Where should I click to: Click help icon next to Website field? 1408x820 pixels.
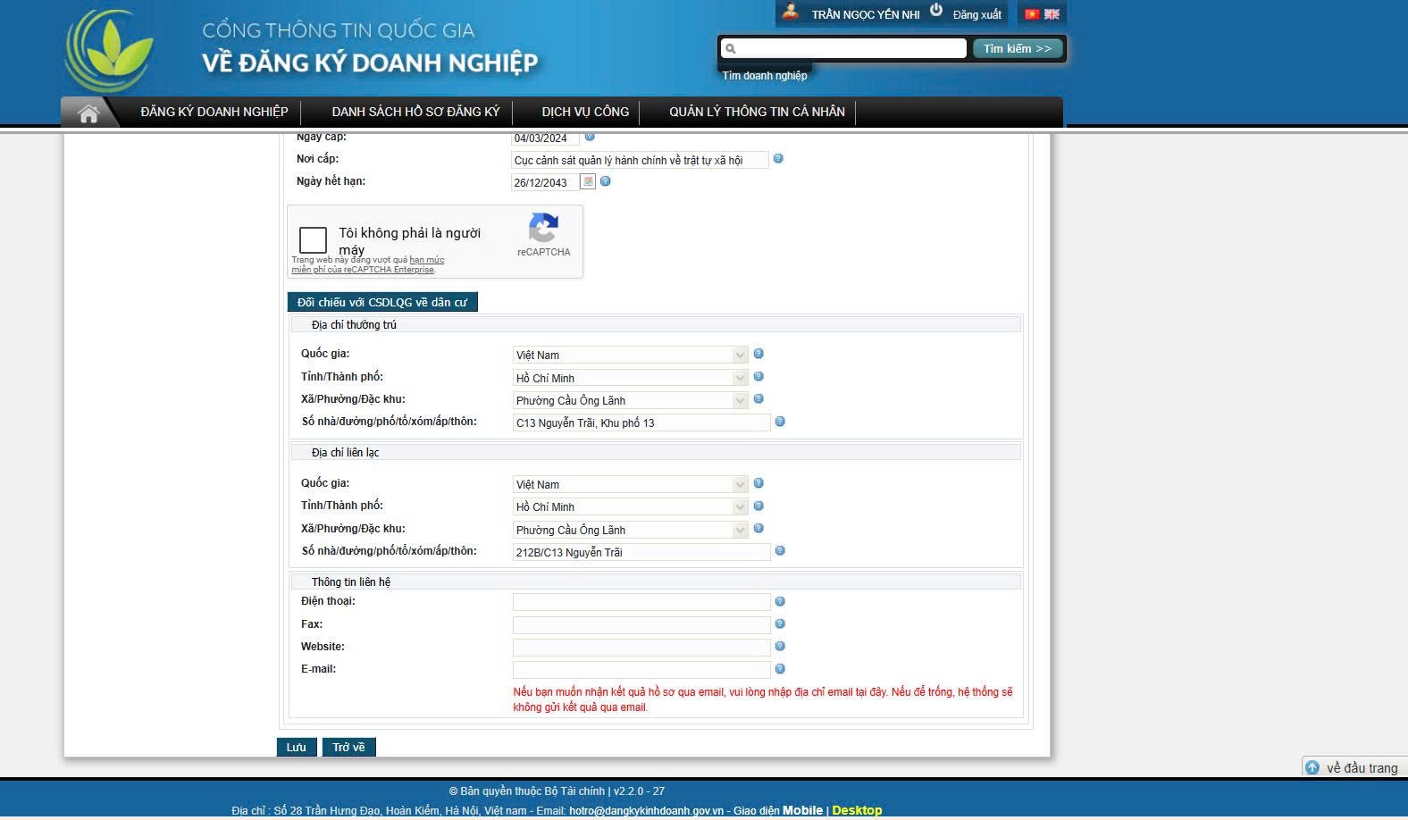click(x=780, y=647)
